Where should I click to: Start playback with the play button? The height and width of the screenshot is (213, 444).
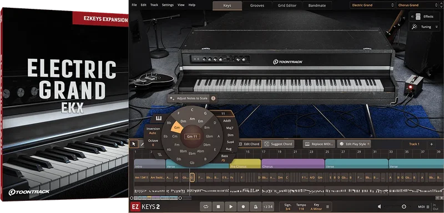231,207
